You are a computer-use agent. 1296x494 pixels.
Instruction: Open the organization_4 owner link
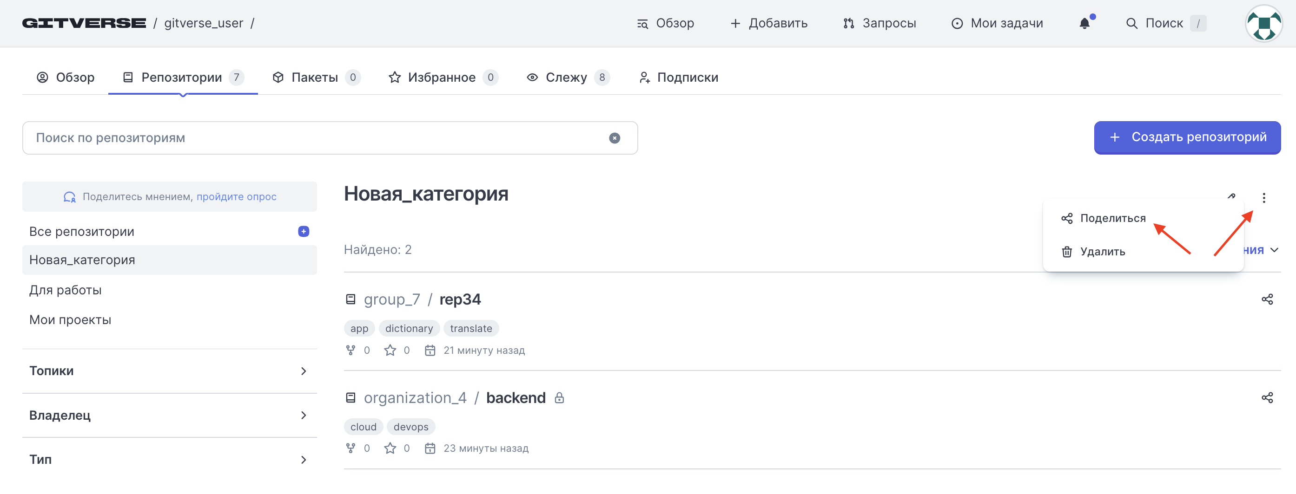tap(415, 398)
